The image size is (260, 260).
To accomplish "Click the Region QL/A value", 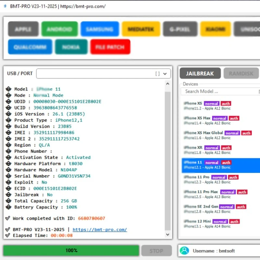I will tap(44, 145).
